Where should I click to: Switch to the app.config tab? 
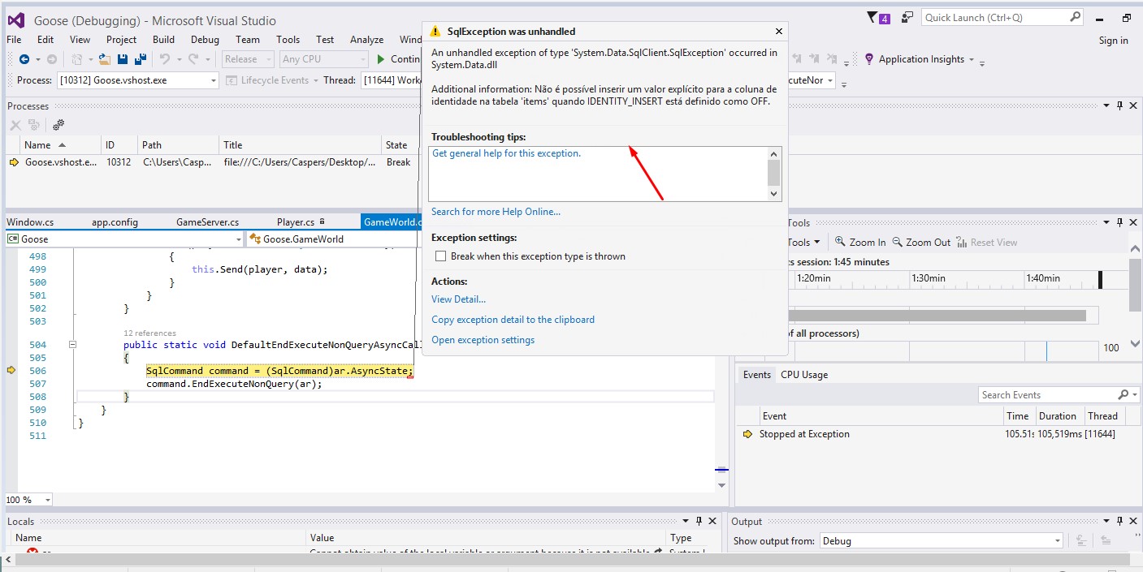tap(115, 221)
